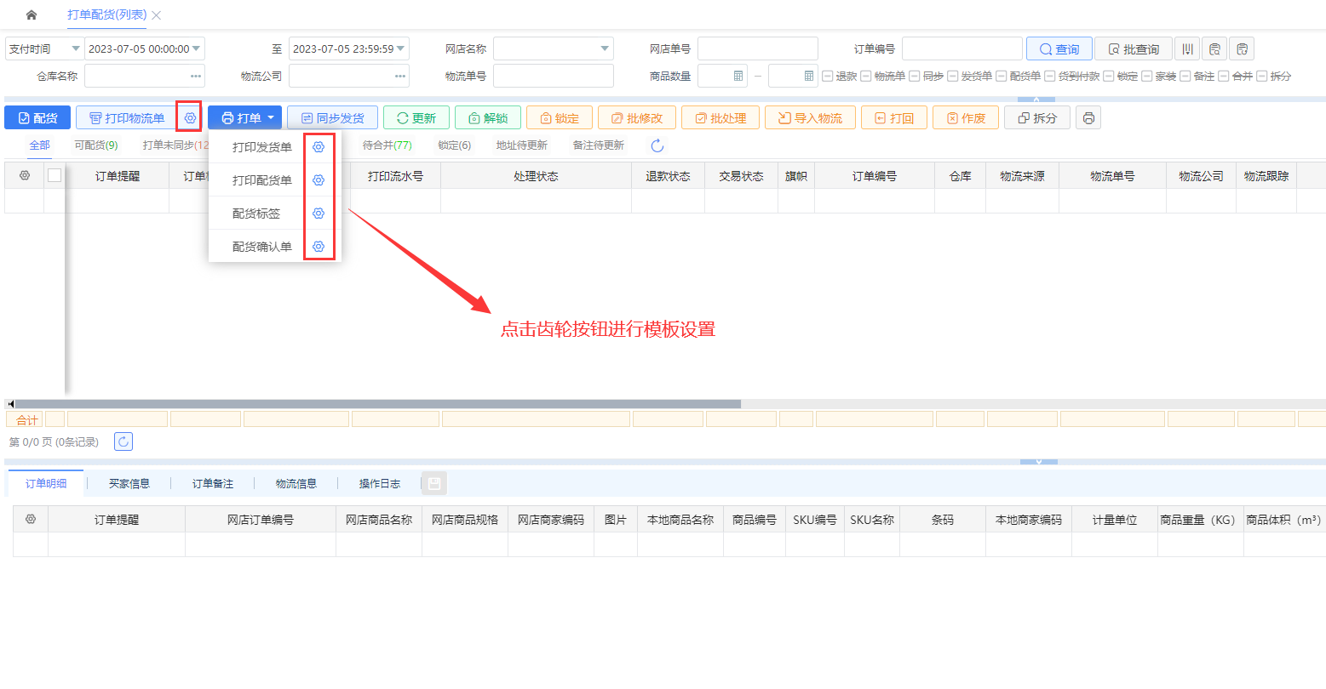Image resolution: width=1326 pixels, height=689 pixels.
Task: Open the calculator icon in first 商品数量 field
Action: (x=738, y=76)
